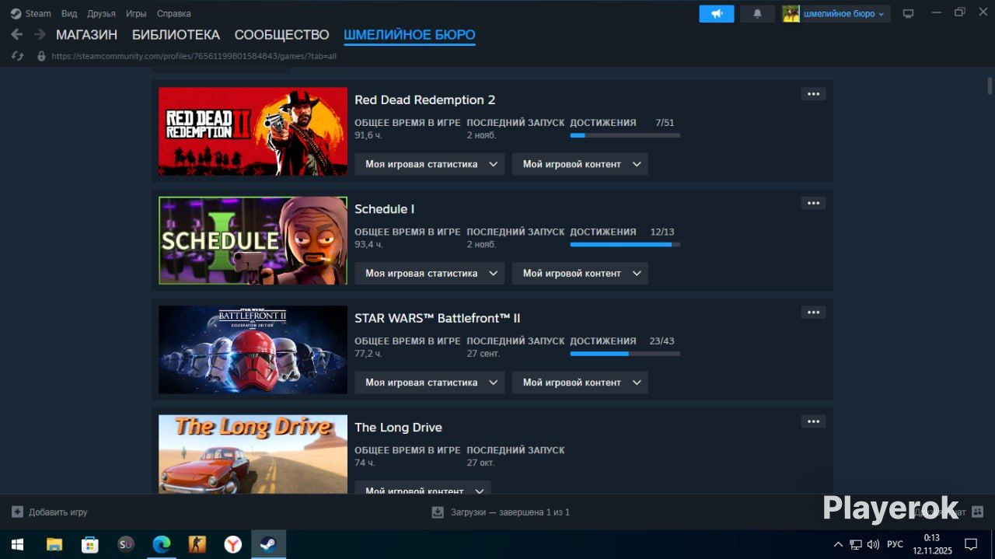The height and width of the screenshot is (559, 995).
Task: Expand Red Dead Redemption 2 game statistics
Action: point(430,164)
